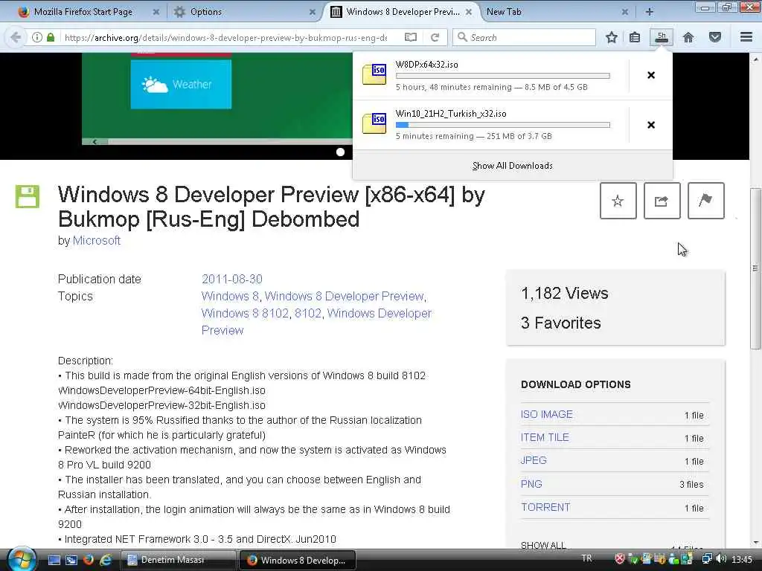The height and width of the screenshot is (571, 762).
Task: Launch Internet Explorer from quick launch
Action: point(105,560)
